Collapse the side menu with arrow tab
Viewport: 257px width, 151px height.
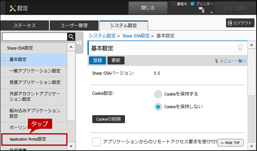[79, 43]
